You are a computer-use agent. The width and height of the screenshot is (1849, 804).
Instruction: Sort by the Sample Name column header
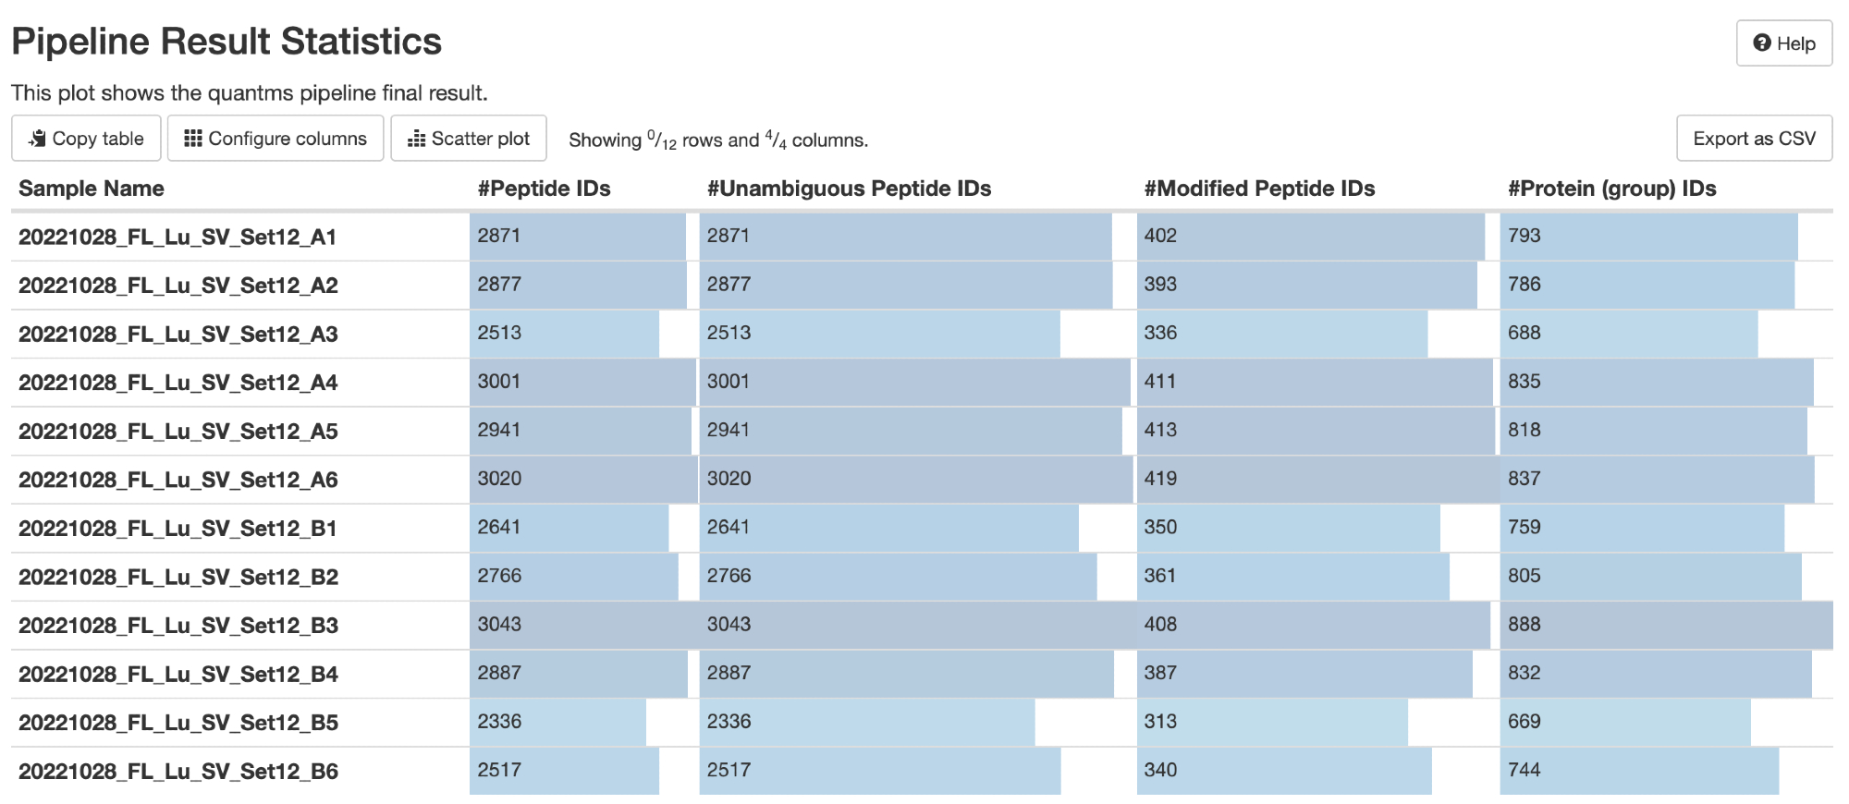[x=92, y=189]
